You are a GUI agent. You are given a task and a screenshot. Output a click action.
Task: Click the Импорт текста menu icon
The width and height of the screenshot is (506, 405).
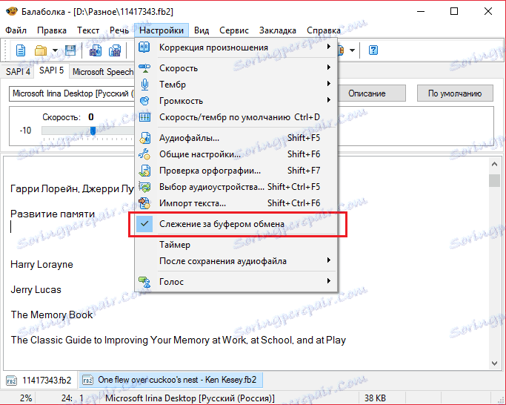point(144,203)
